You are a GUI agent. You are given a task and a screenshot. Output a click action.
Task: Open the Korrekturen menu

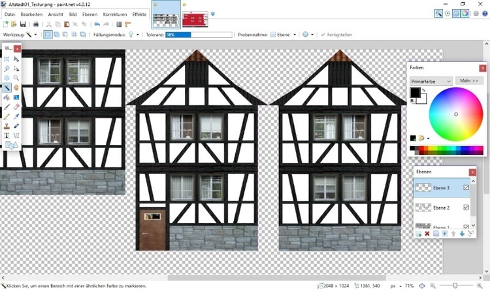[115, 14]
